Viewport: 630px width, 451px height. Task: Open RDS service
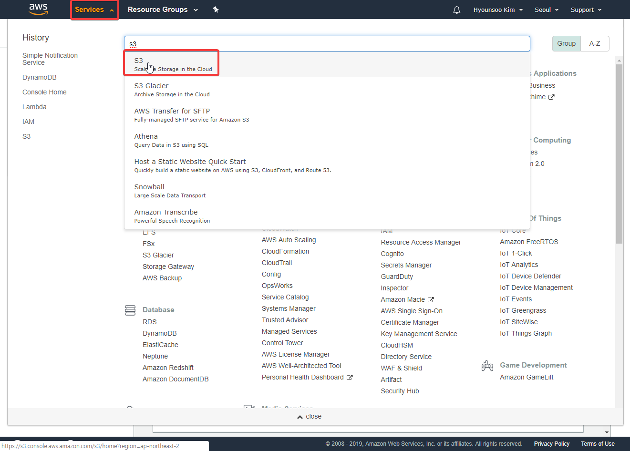(149, 322)
